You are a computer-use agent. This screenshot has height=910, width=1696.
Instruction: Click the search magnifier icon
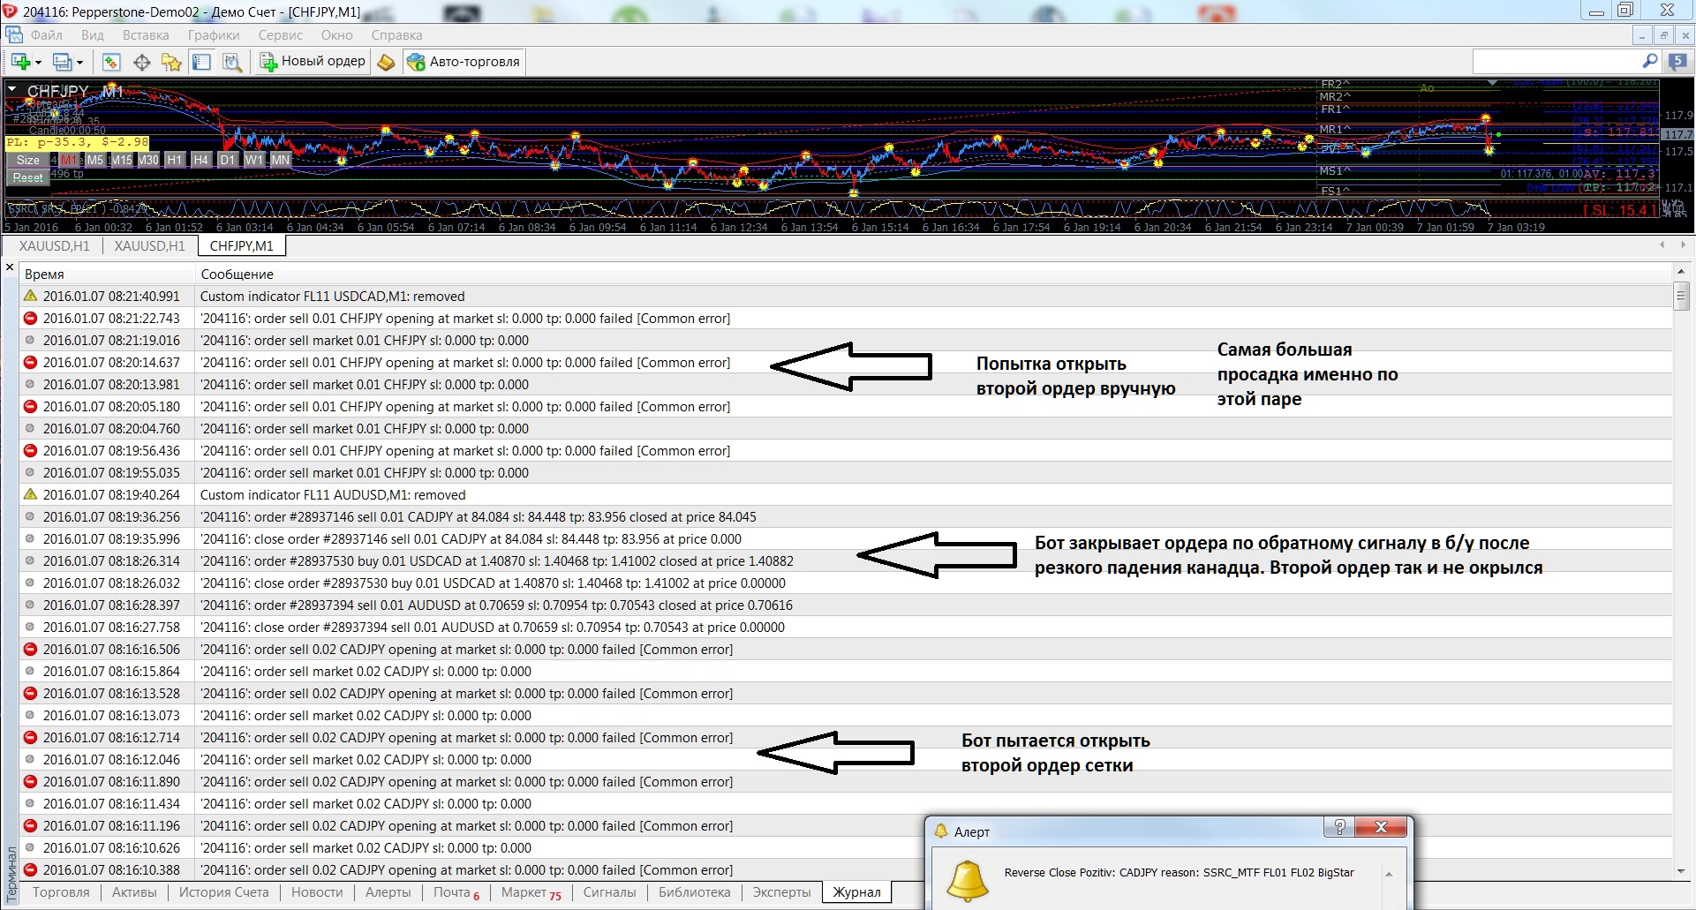click(x=1650, y=61)
